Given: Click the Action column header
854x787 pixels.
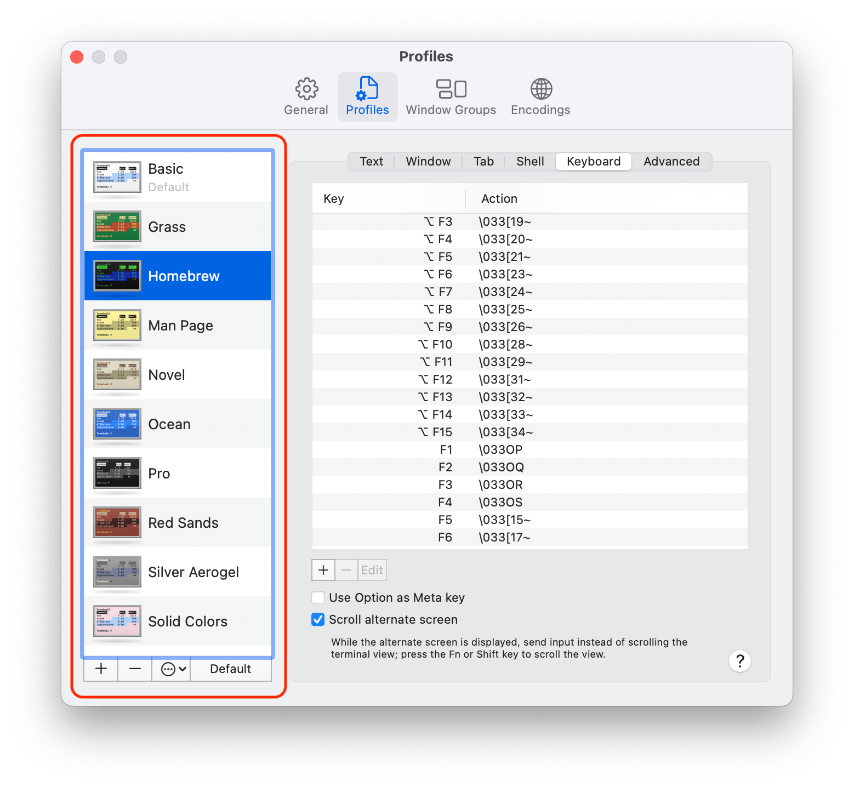Looking at the screenshot, I should click(607, 198).
